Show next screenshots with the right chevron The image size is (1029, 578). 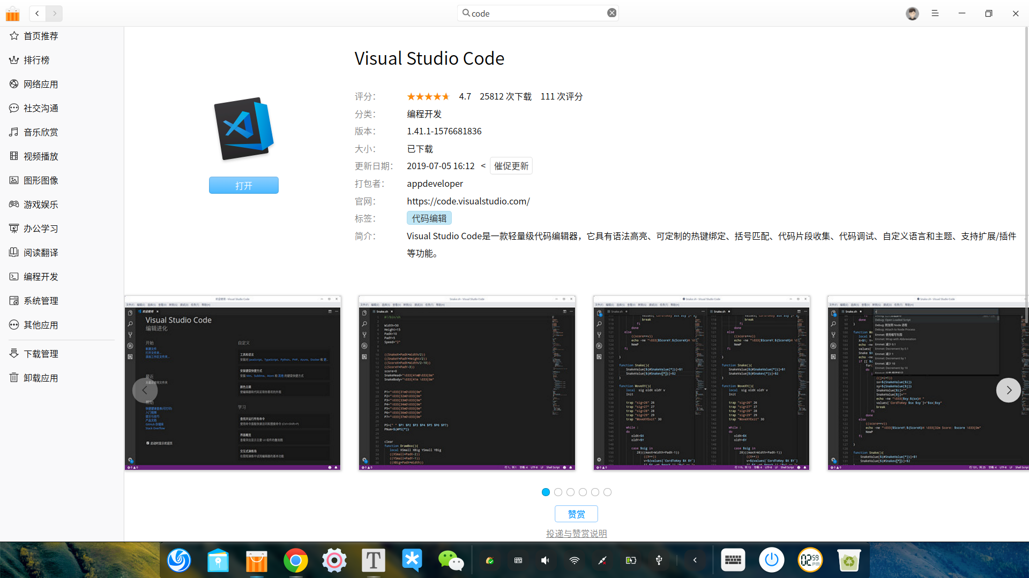click(x=1009, y=390)
